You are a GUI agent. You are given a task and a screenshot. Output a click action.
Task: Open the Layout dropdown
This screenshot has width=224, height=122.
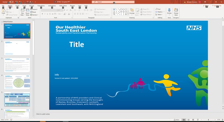pos(34,9)
